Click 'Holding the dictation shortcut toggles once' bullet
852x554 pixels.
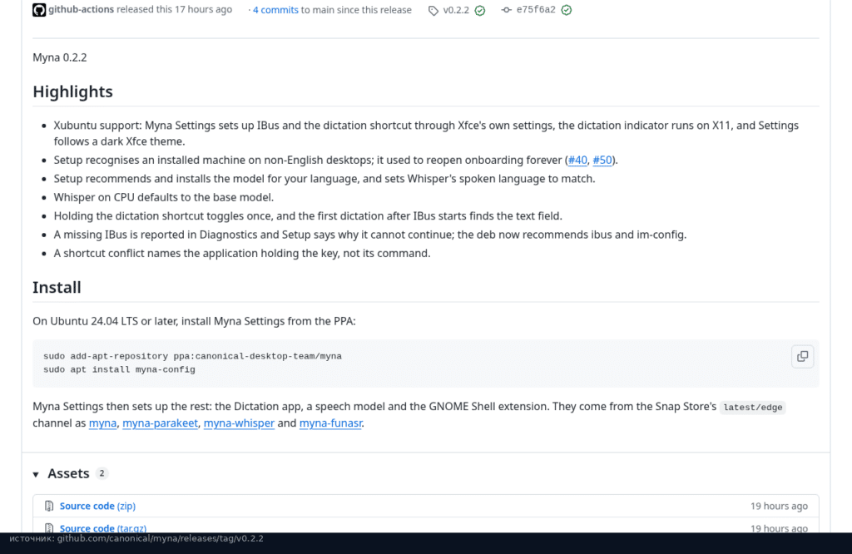point(308,216)
